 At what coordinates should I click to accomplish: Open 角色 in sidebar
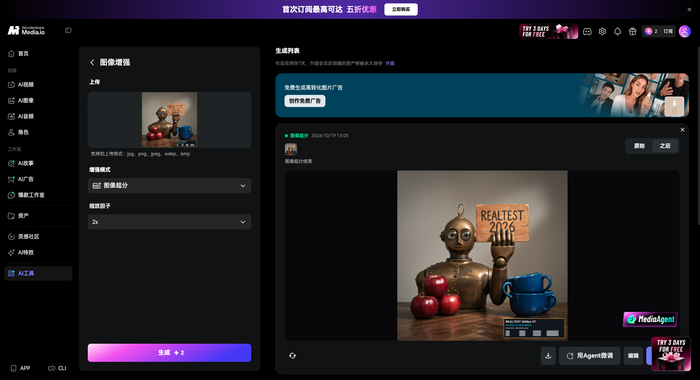pyautogui.click(x=38, y=132)
